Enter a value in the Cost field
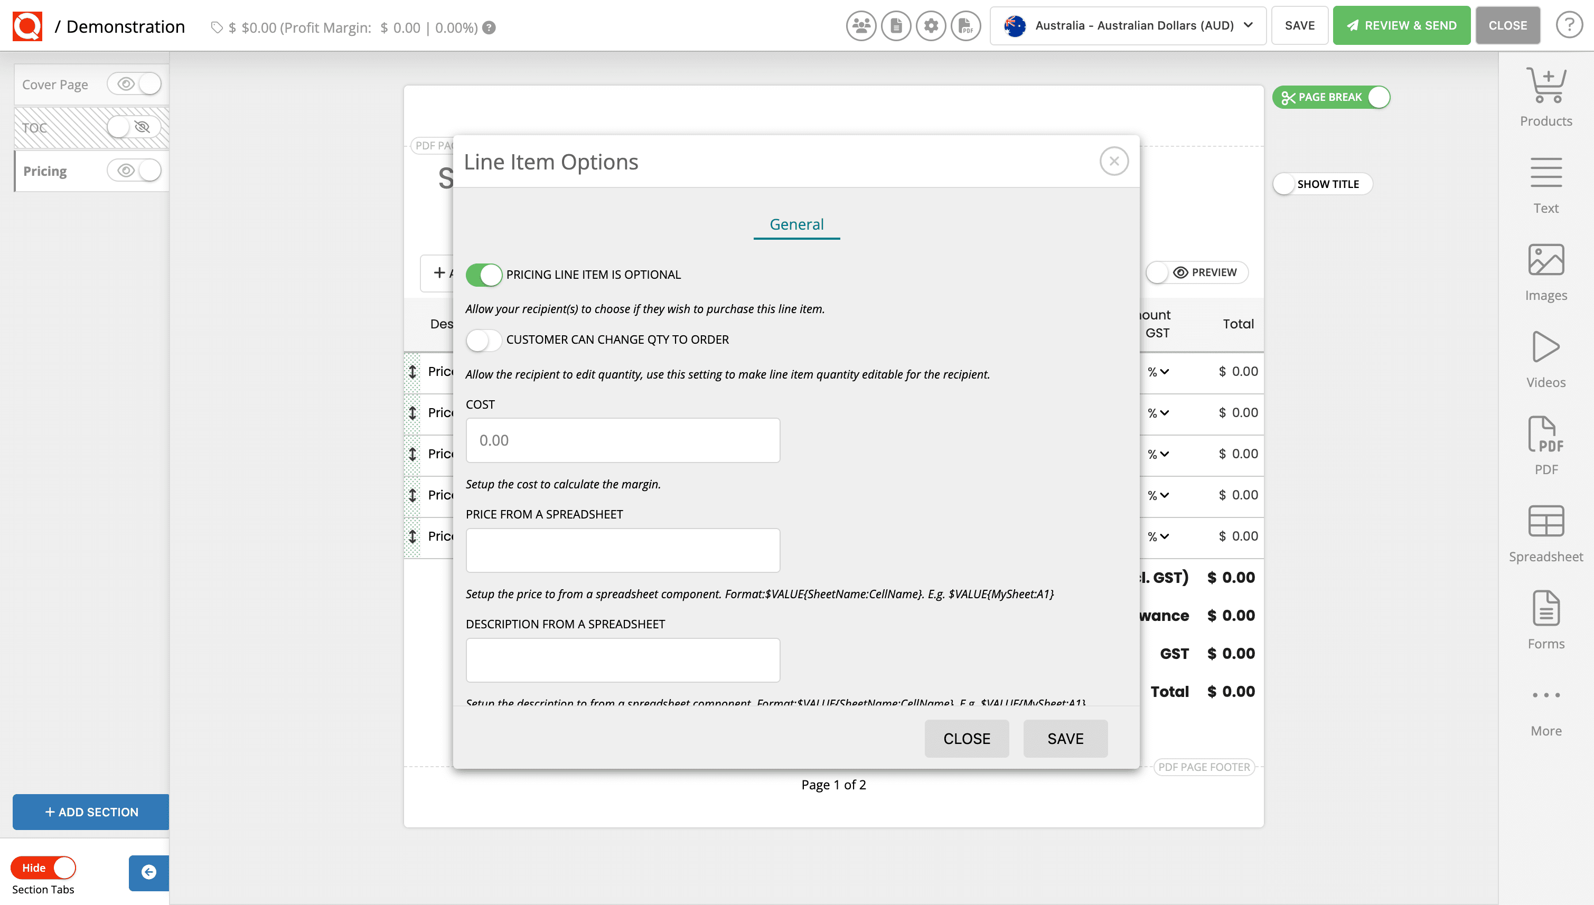 622,440
